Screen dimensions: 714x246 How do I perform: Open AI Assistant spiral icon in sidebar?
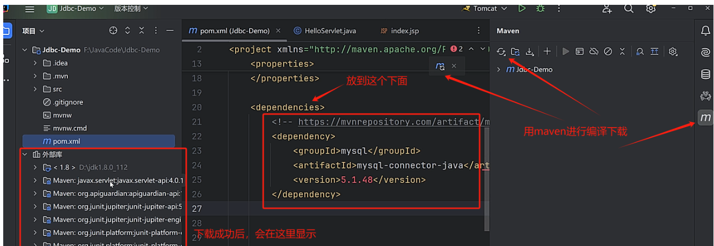(705, 53)
